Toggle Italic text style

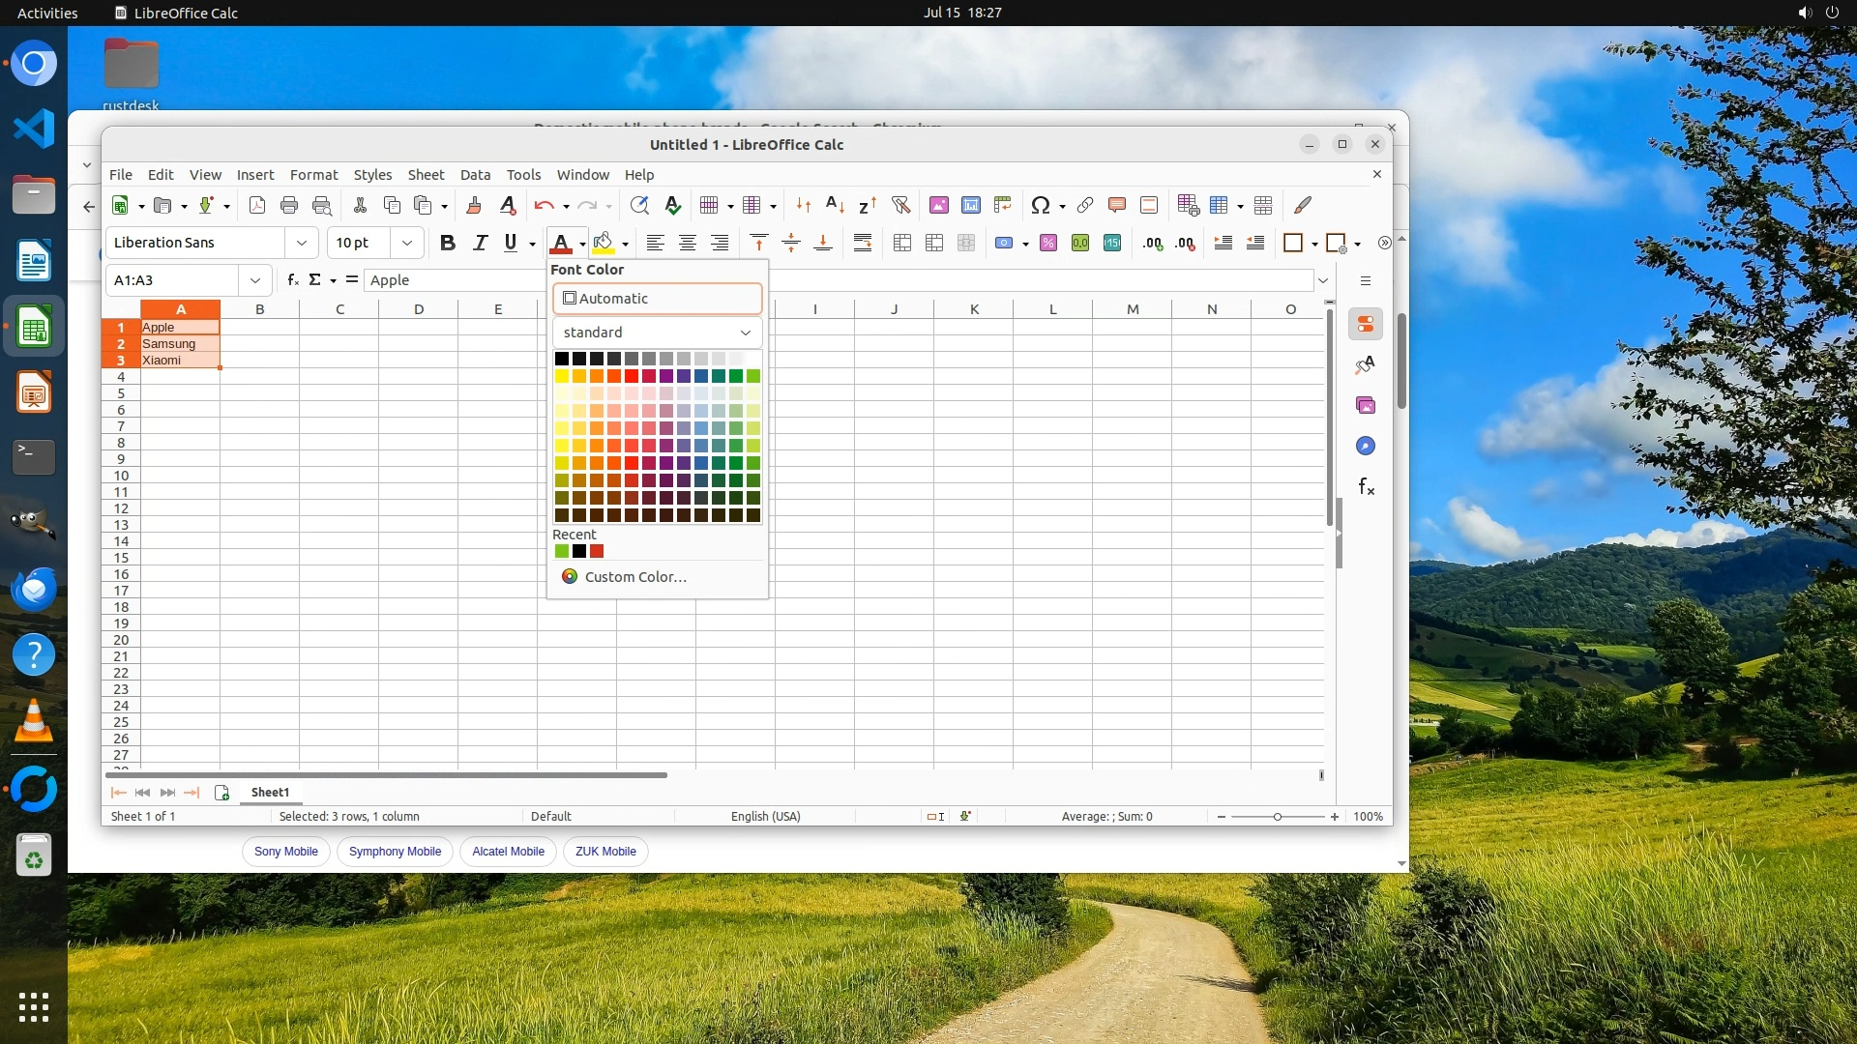point(480,243)
